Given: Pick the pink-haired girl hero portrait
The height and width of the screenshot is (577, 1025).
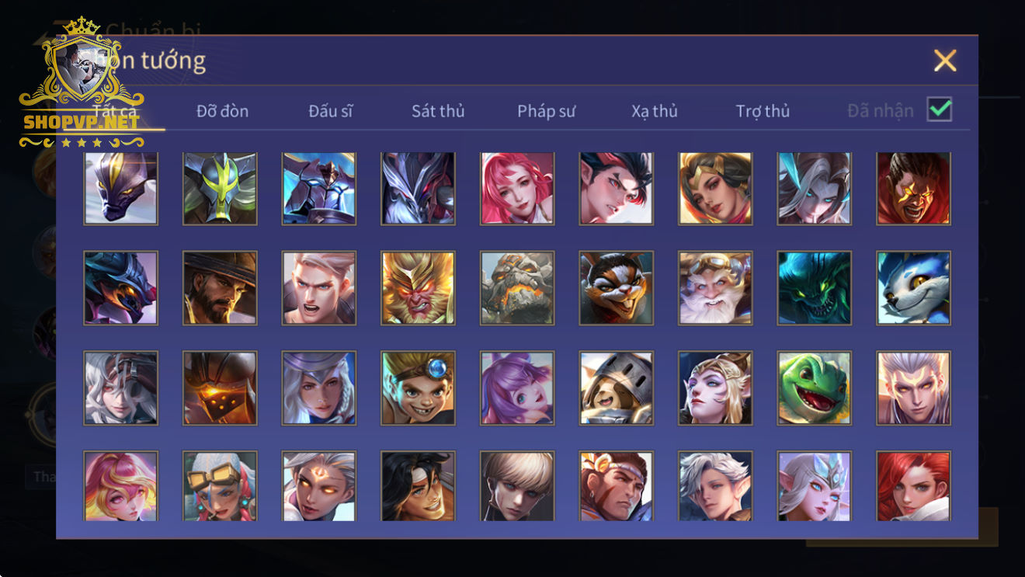Looking at the screenshot, I should [517, 188].
